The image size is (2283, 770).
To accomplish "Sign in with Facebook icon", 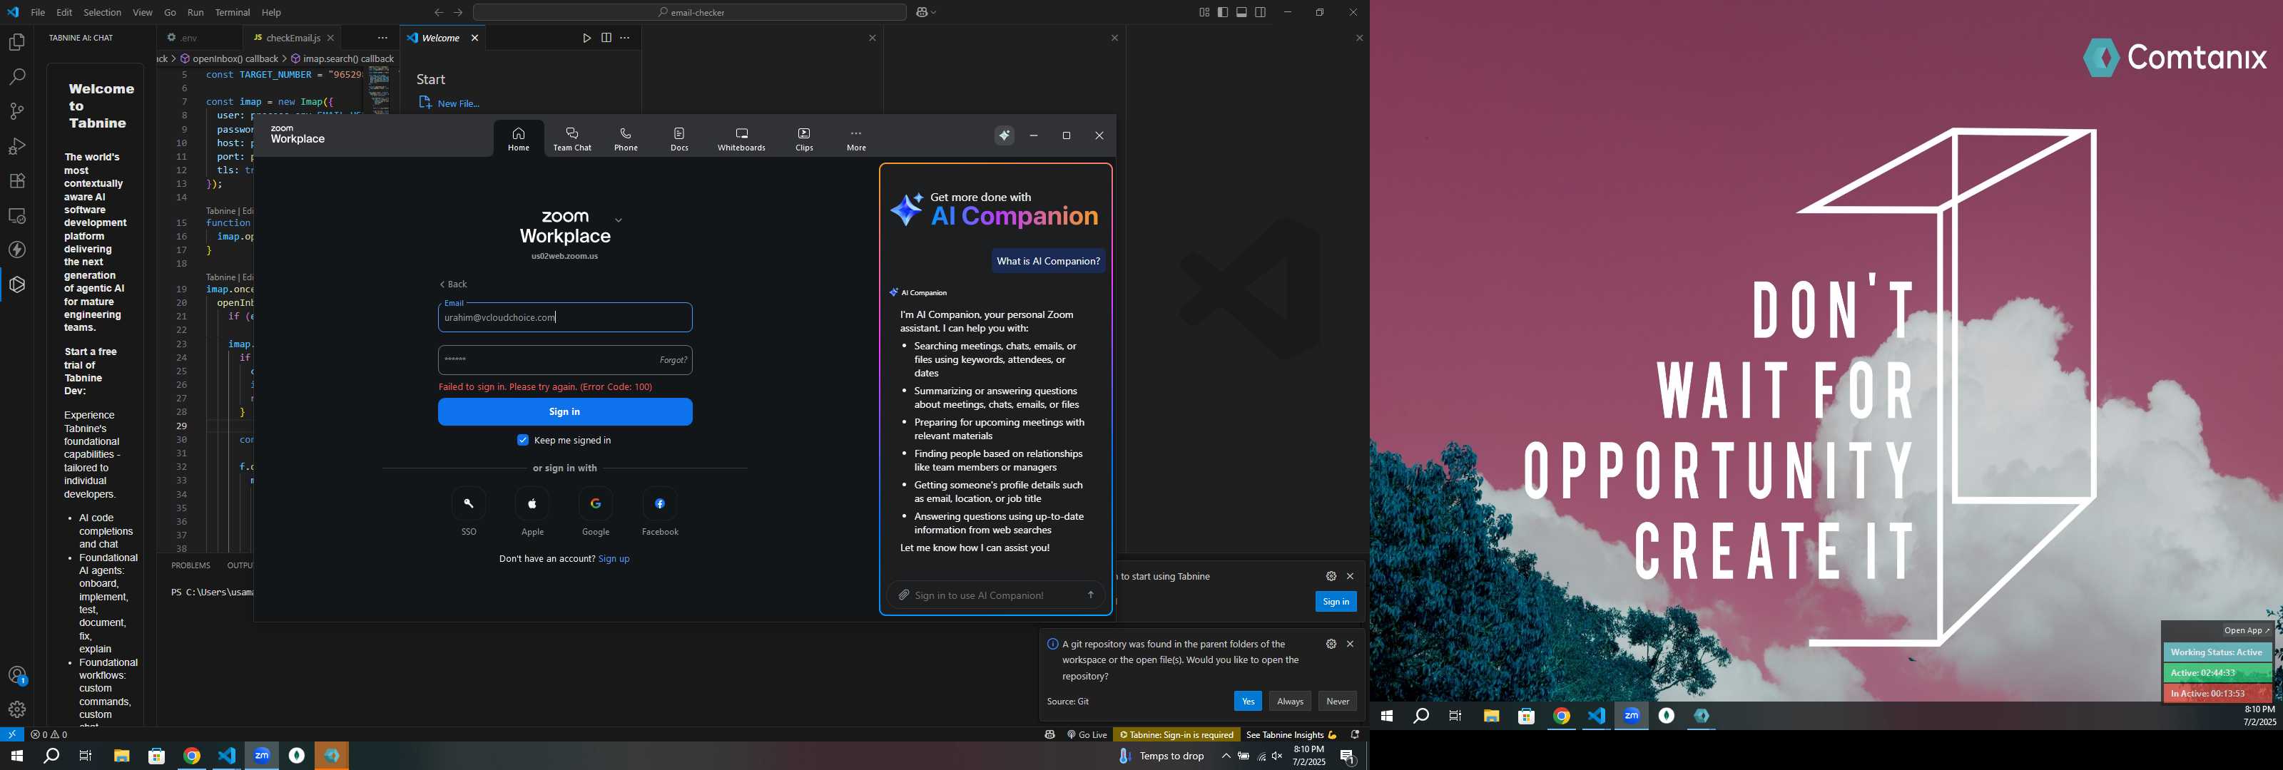I will tap(660, 504).
